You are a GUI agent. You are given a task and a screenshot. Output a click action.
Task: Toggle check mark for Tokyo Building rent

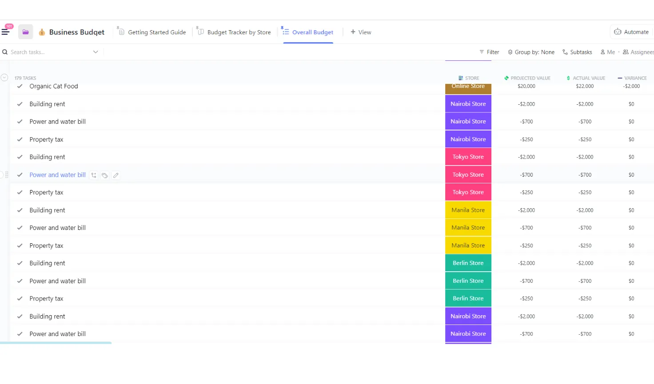20,157
